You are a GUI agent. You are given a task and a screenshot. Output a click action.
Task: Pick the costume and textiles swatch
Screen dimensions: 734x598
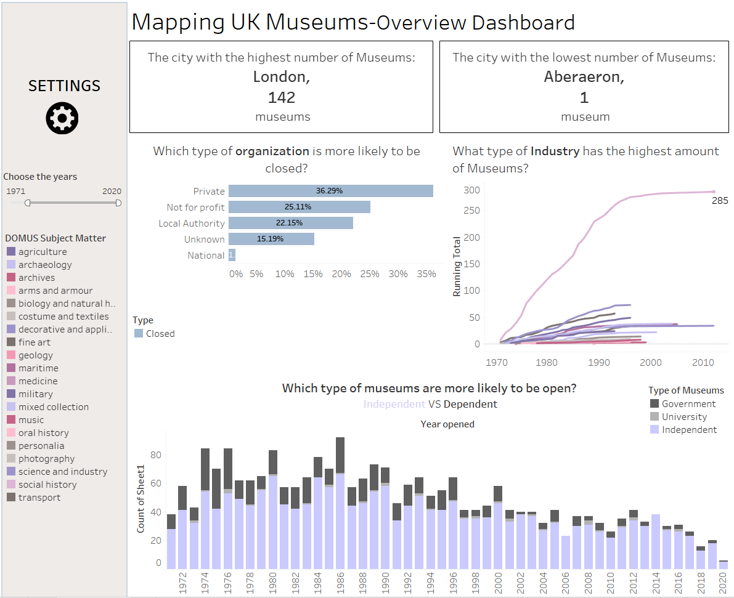coord(11,317)
